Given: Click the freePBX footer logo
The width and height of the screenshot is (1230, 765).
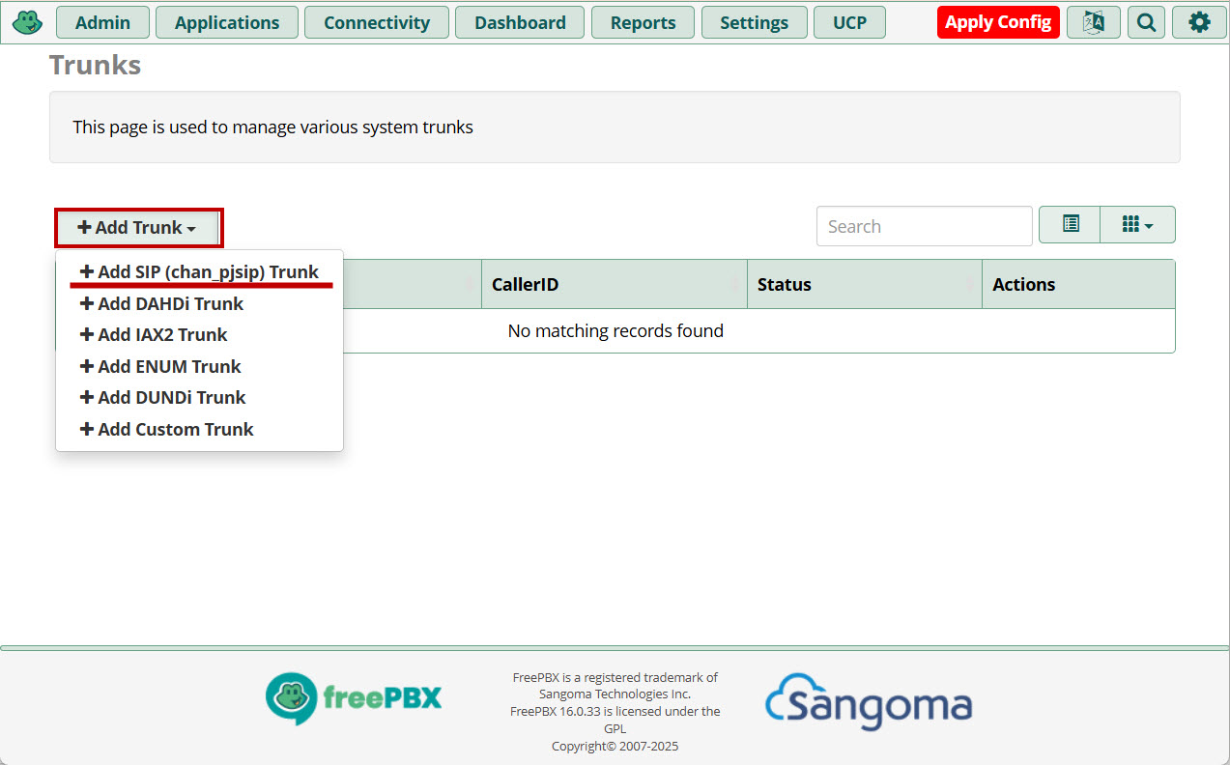Looking at the screenshot, I should point(354,698).
